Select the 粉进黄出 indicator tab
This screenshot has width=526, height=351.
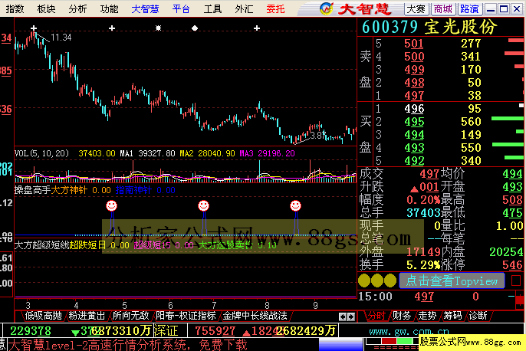click(87, 316)
